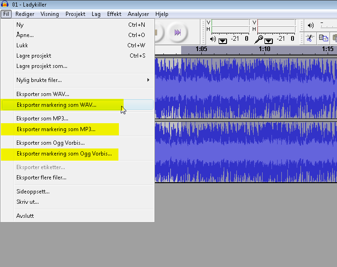337x267 pixels.
Task: Open the Analyser menu
Action: click(x=138, y=14)
